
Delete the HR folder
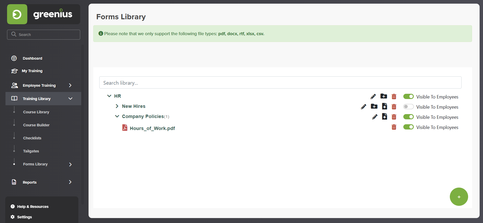pyautogui.click(x=394, y=97)
